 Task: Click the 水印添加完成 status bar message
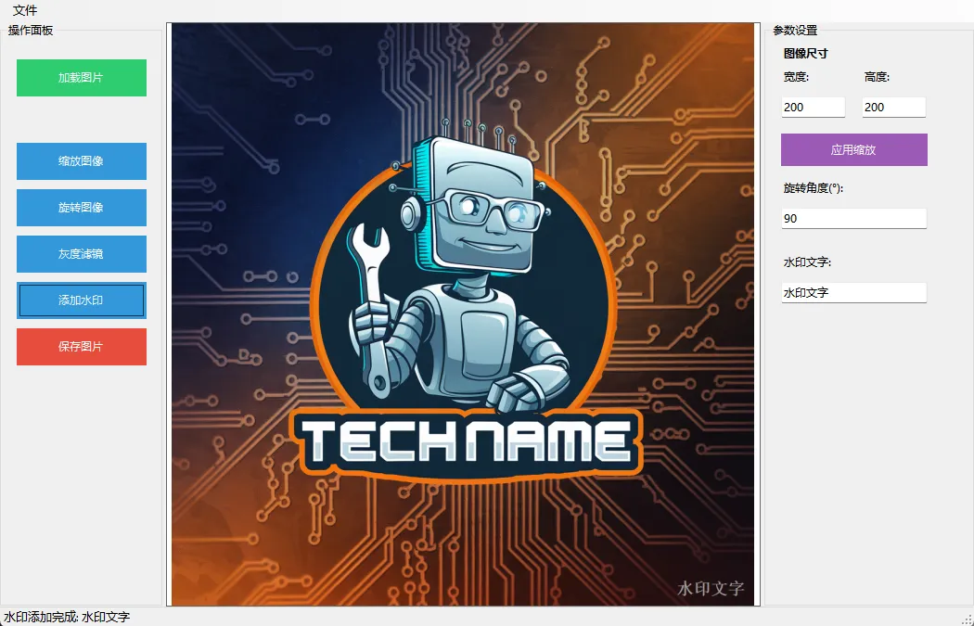[x=67, y=617]
